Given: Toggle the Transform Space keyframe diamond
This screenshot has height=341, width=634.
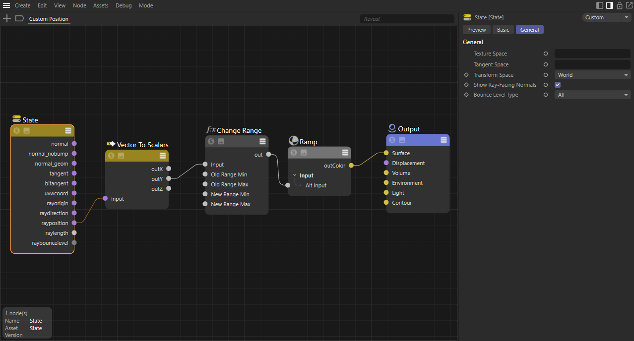Looking at the screenshot, I should (466, 75).
